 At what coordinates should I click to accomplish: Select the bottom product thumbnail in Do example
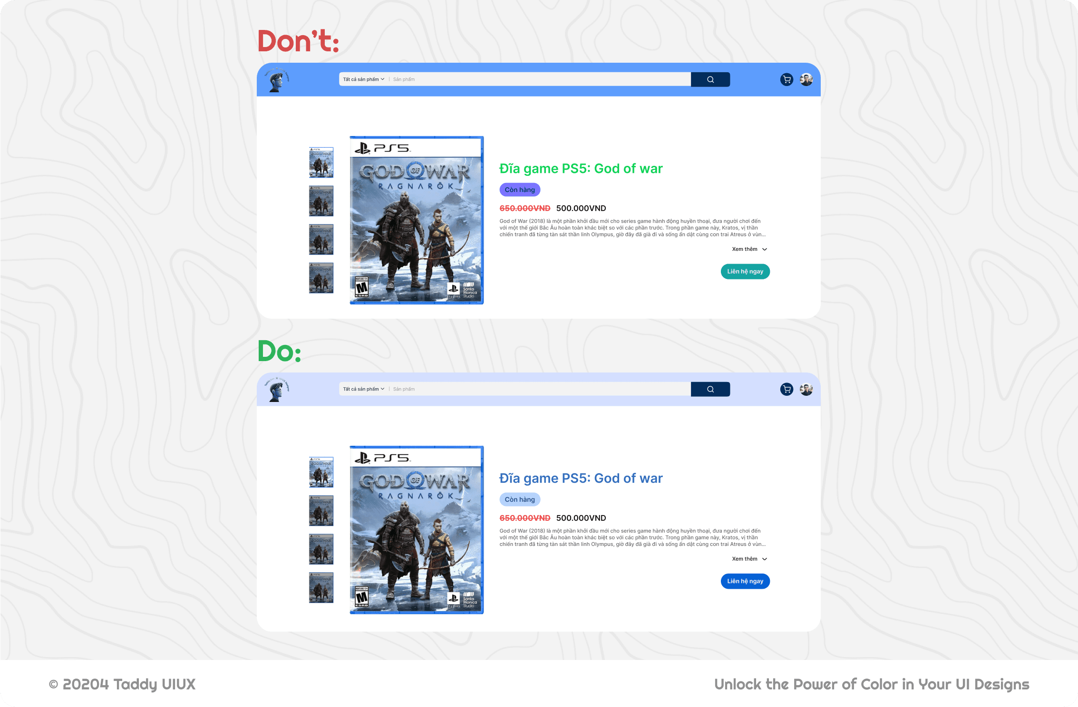pyautogui.click(x=321, y=588)
